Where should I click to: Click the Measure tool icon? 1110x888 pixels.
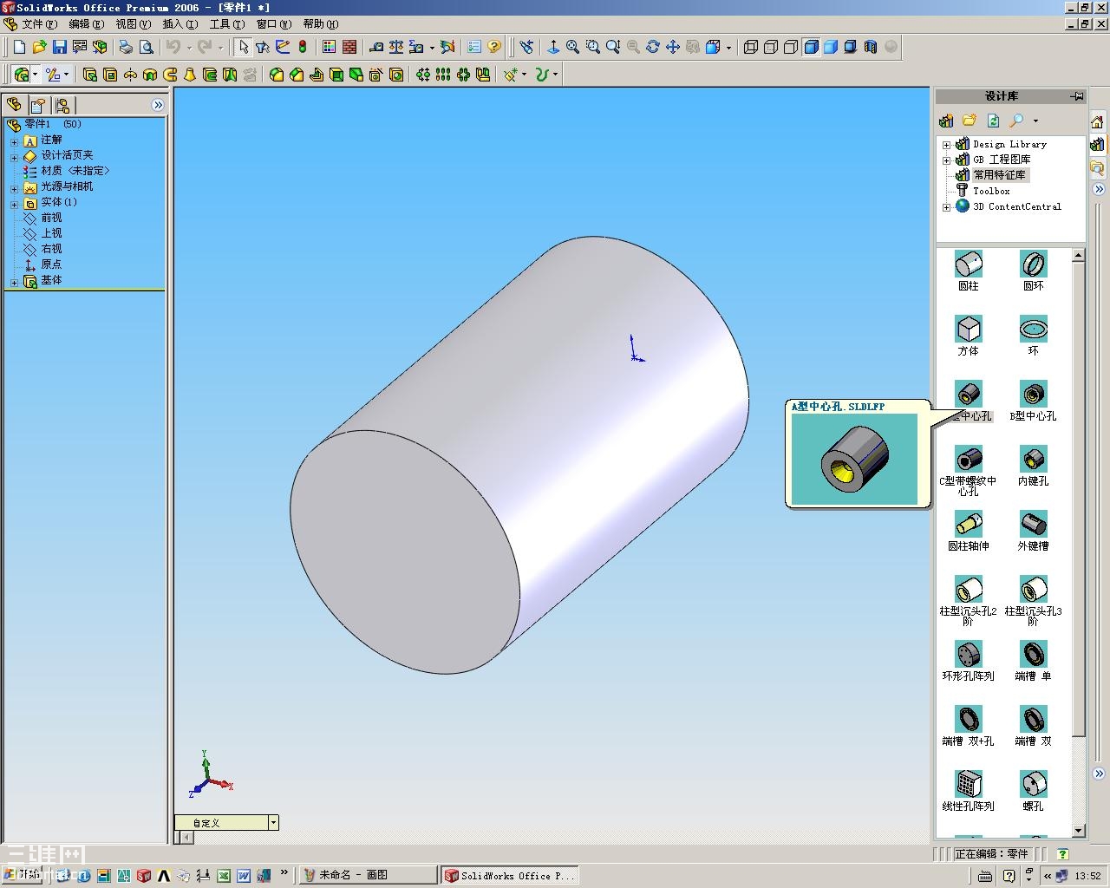pyautogui.click(x=376, y=47)
